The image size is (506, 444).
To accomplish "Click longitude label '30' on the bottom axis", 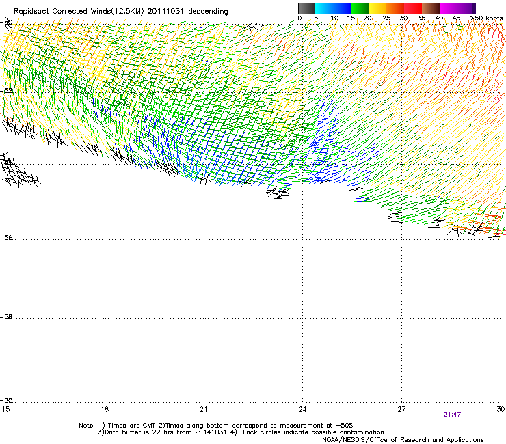I will pos(501,409).
